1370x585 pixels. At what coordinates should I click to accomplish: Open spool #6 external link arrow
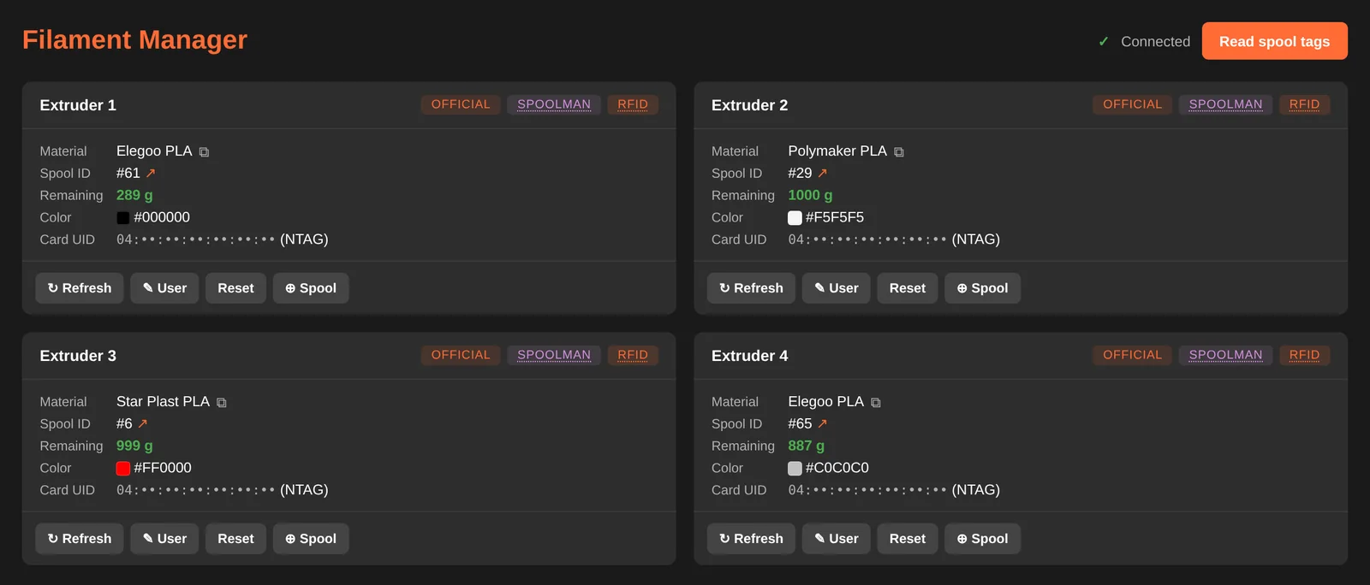click(143, 423)
